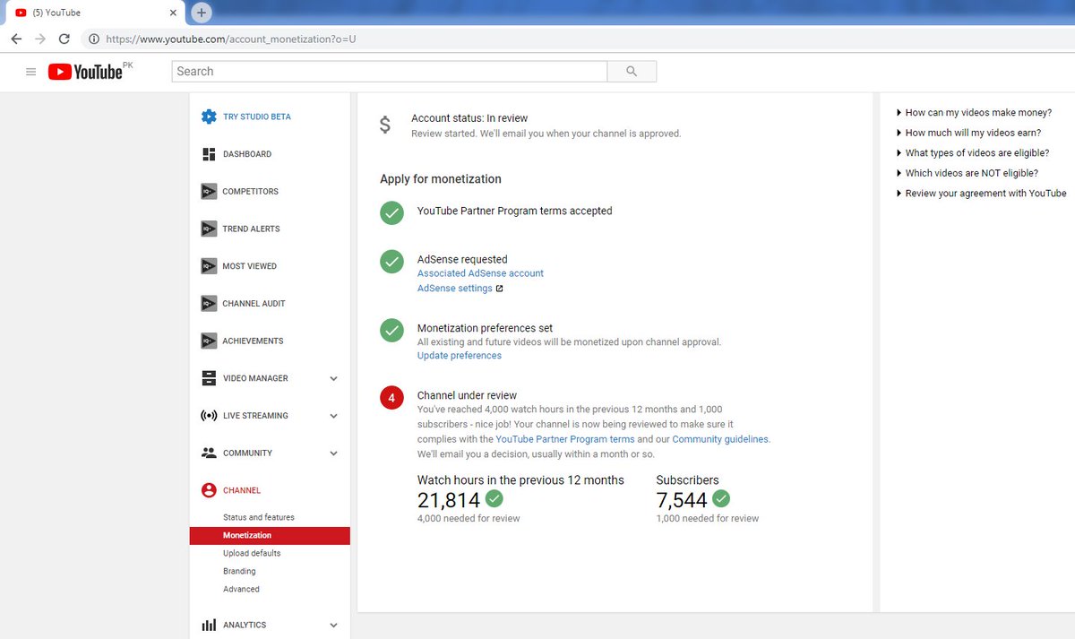
Task: Click the YouTube logo
Action: (x=86, y=72)
